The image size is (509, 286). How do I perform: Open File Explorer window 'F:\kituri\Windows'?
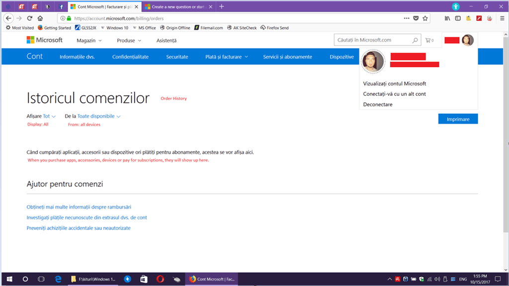[x=93, y=279]
